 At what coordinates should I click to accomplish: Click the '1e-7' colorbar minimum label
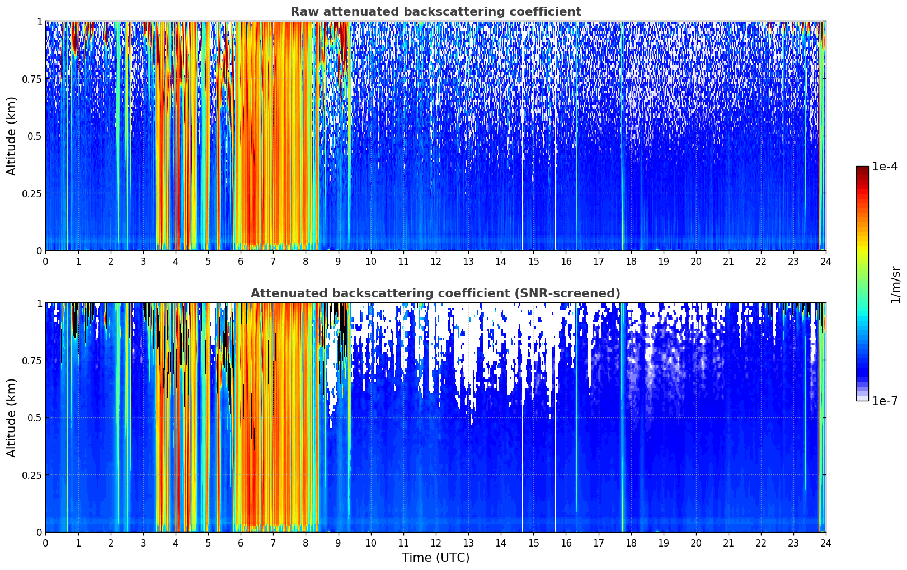885,401
